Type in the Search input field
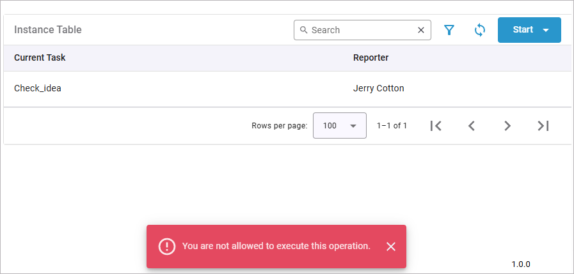Screen dimensions: 574x274 tap(362, 30)
